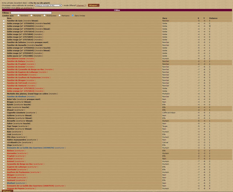This screenshot has height=192, width=233.
Task: Click 'Émissaire de La Guilde des Guerriers (10687934)'
Action: point(31,186)
